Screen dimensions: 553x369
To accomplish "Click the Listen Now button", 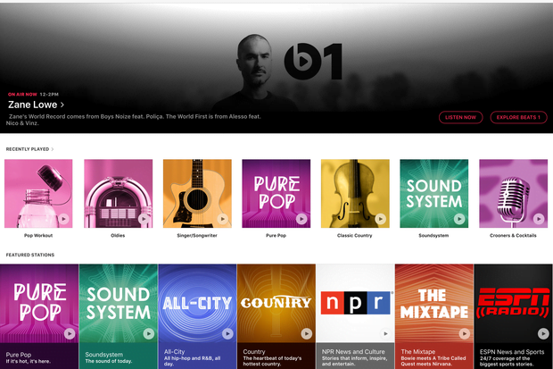I will tap(460, 117).
